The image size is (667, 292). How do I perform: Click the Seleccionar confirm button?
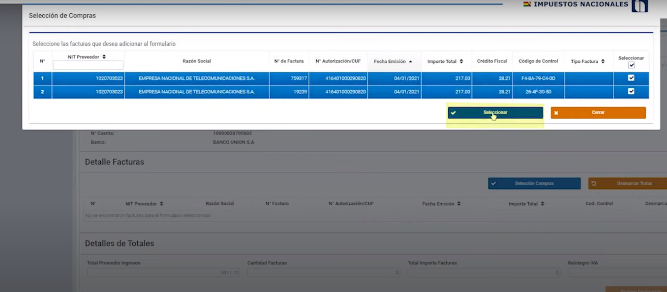pos(495,113)
